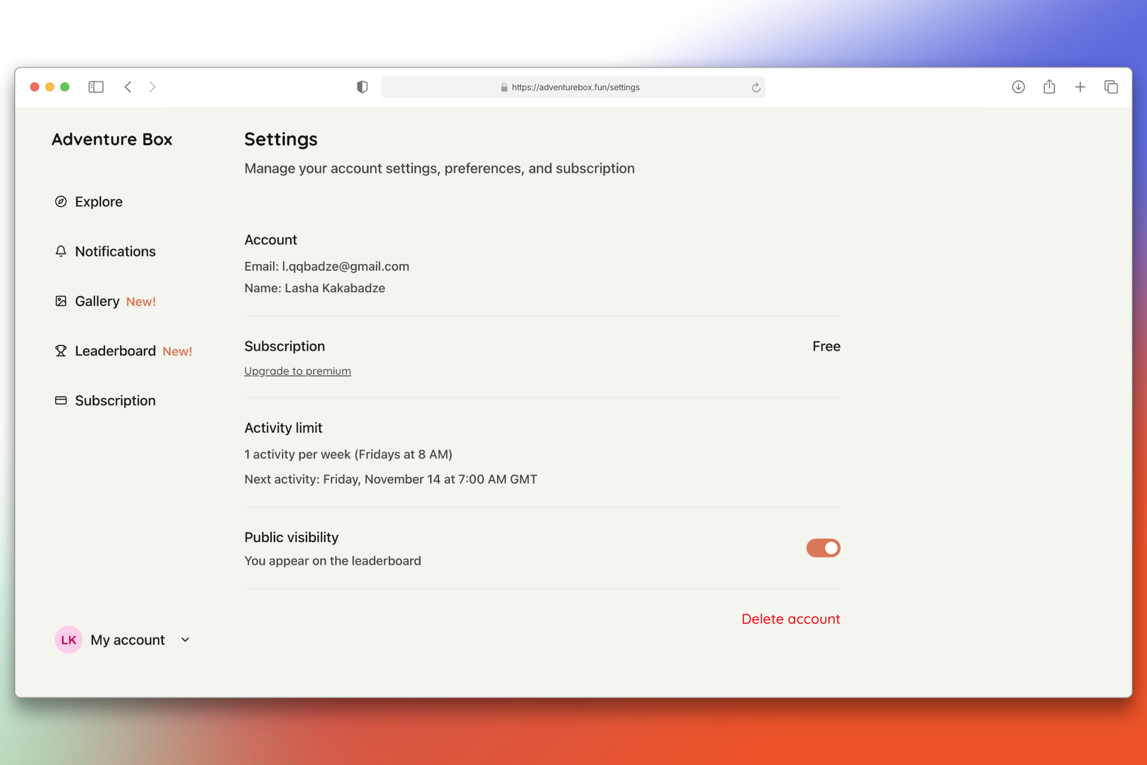Toggle the browser sidebar icon
The height and width of the screenshot is (765, 1147).
point(96,87)
